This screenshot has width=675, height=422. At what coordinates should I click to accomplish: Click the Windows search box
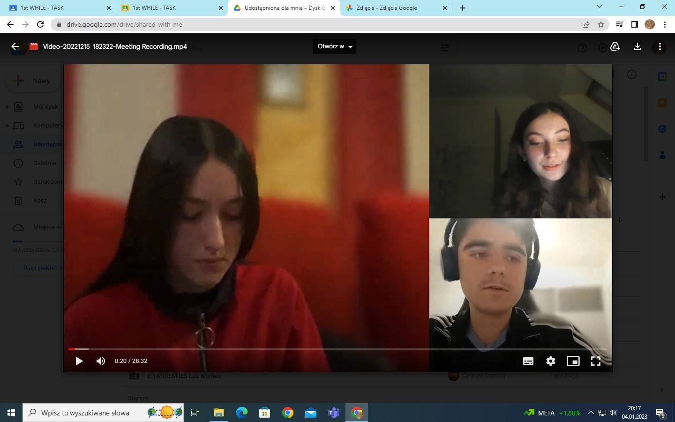85,413
